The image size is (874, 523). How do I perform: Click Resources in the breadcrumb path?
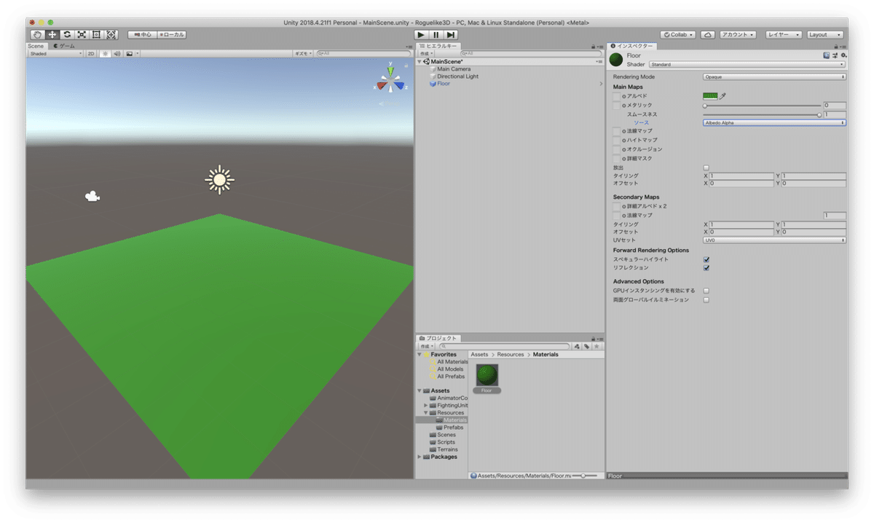pyautogui.click(x=511, y=355)
